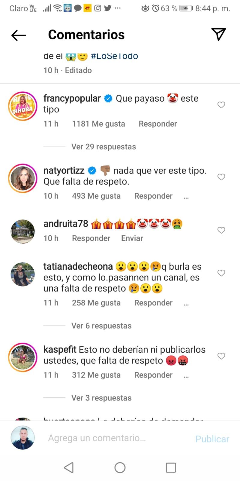This screenshot has height=481, width=240.
Task: Expand 'Ver 29 respuestas' under francypopular's comment
Action: pyautogui.click(x=103, y=146)
